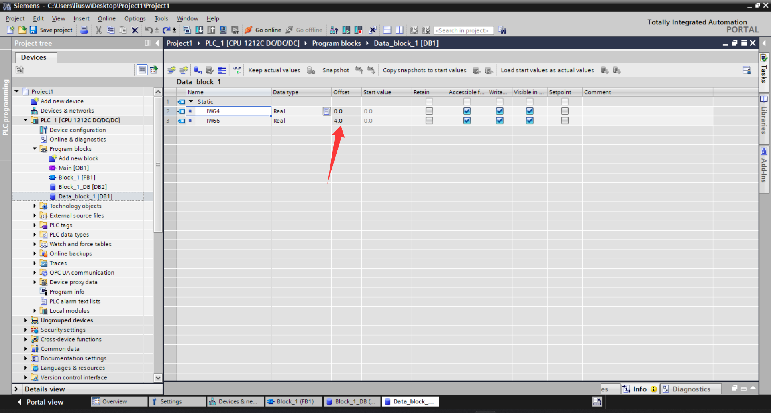The width and height of the screenshot is (771, 413).
Task: Click the Upload from device icon
Action: point(211,30)
